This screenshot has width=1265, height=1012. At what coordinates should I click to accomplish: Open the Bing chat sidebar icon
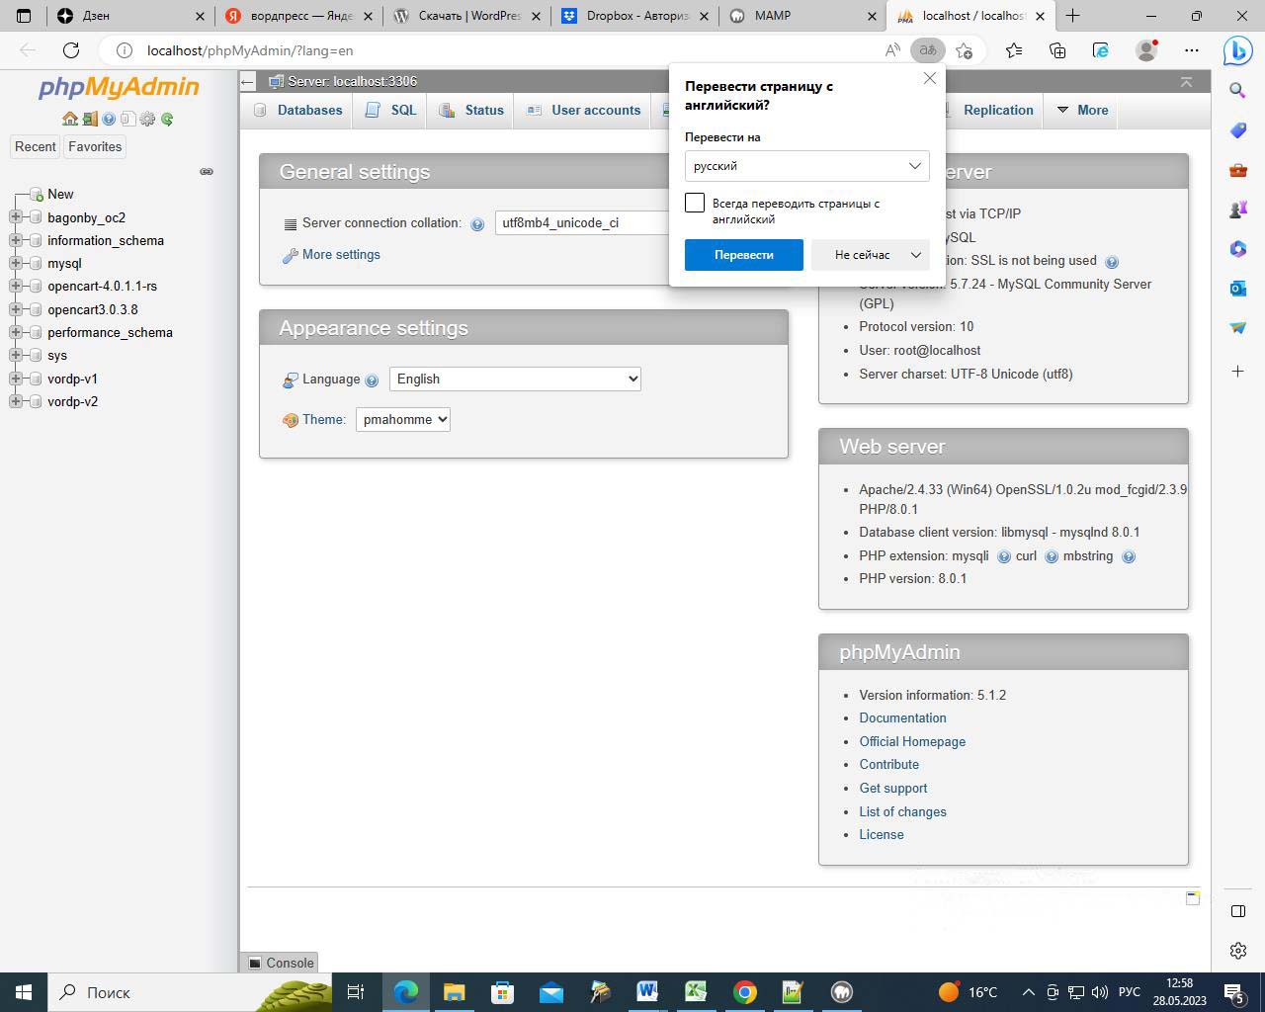click(x=1237, y=50)
